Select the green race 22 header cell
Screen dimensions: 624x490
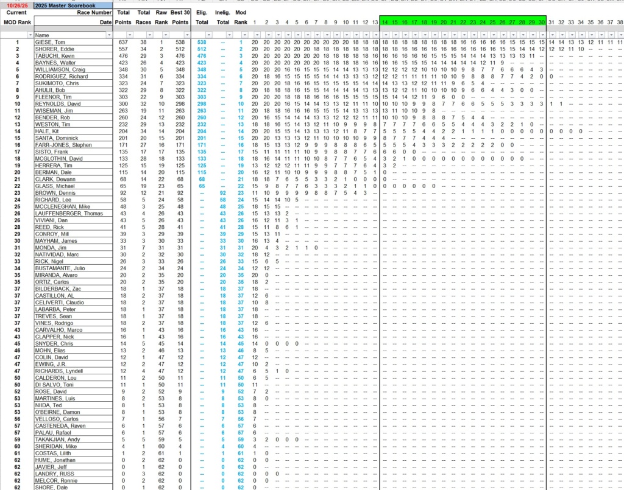tap(463, 22)
